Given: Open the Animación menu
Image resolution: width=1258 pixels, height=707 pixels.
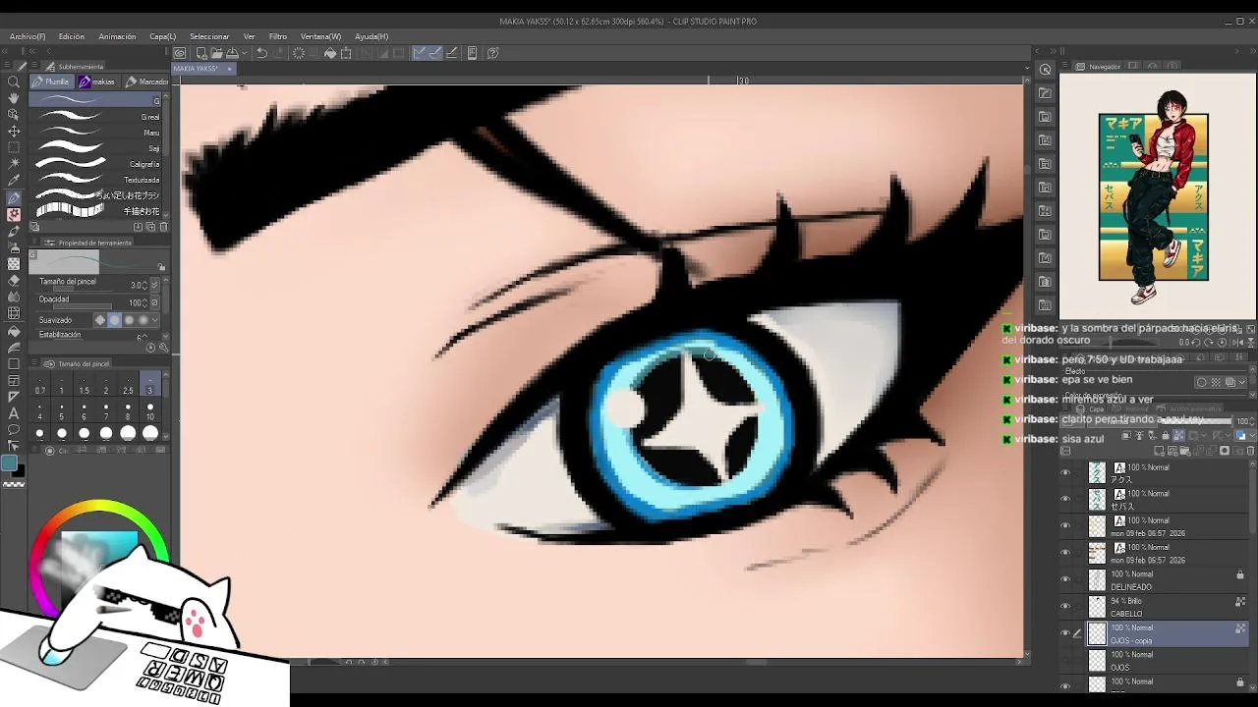Looking at the screenshot, I should click(117, 36).
